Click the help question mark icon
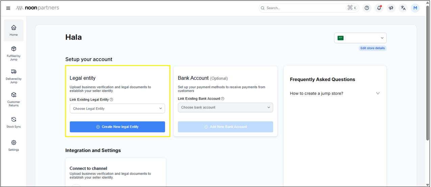Viewport: 431px width, 187px height. click(367, 8)
